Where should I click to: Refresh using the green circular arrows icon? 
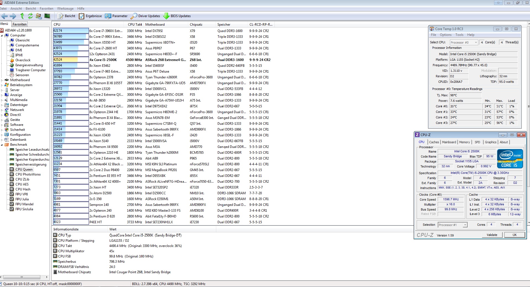click(x=30, y=16)
